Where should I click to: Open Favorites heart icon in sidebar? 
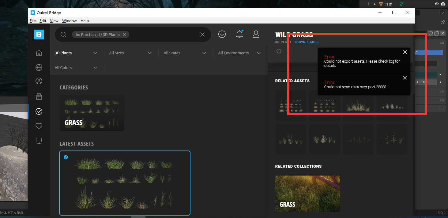(x=39, y=126)
